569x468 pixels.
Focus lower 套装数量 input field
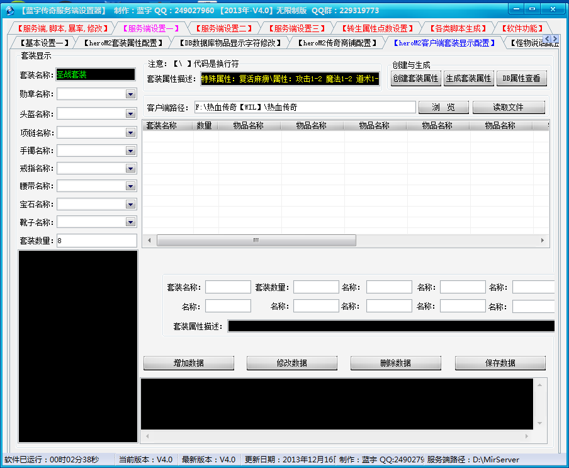click(x=316, y=287)
